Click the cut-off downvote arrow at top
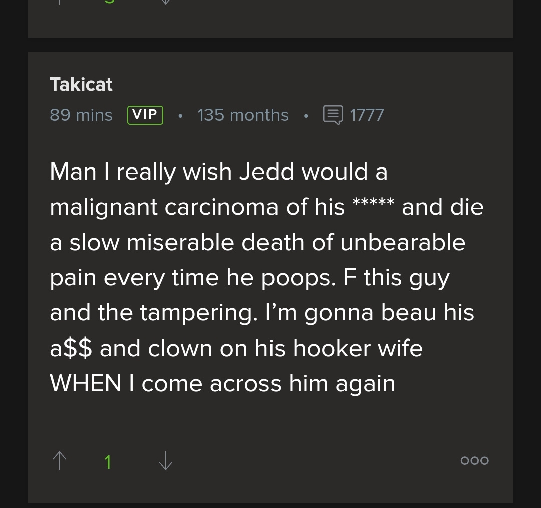This screenshot has height=508, width=541. click(165, 2)
